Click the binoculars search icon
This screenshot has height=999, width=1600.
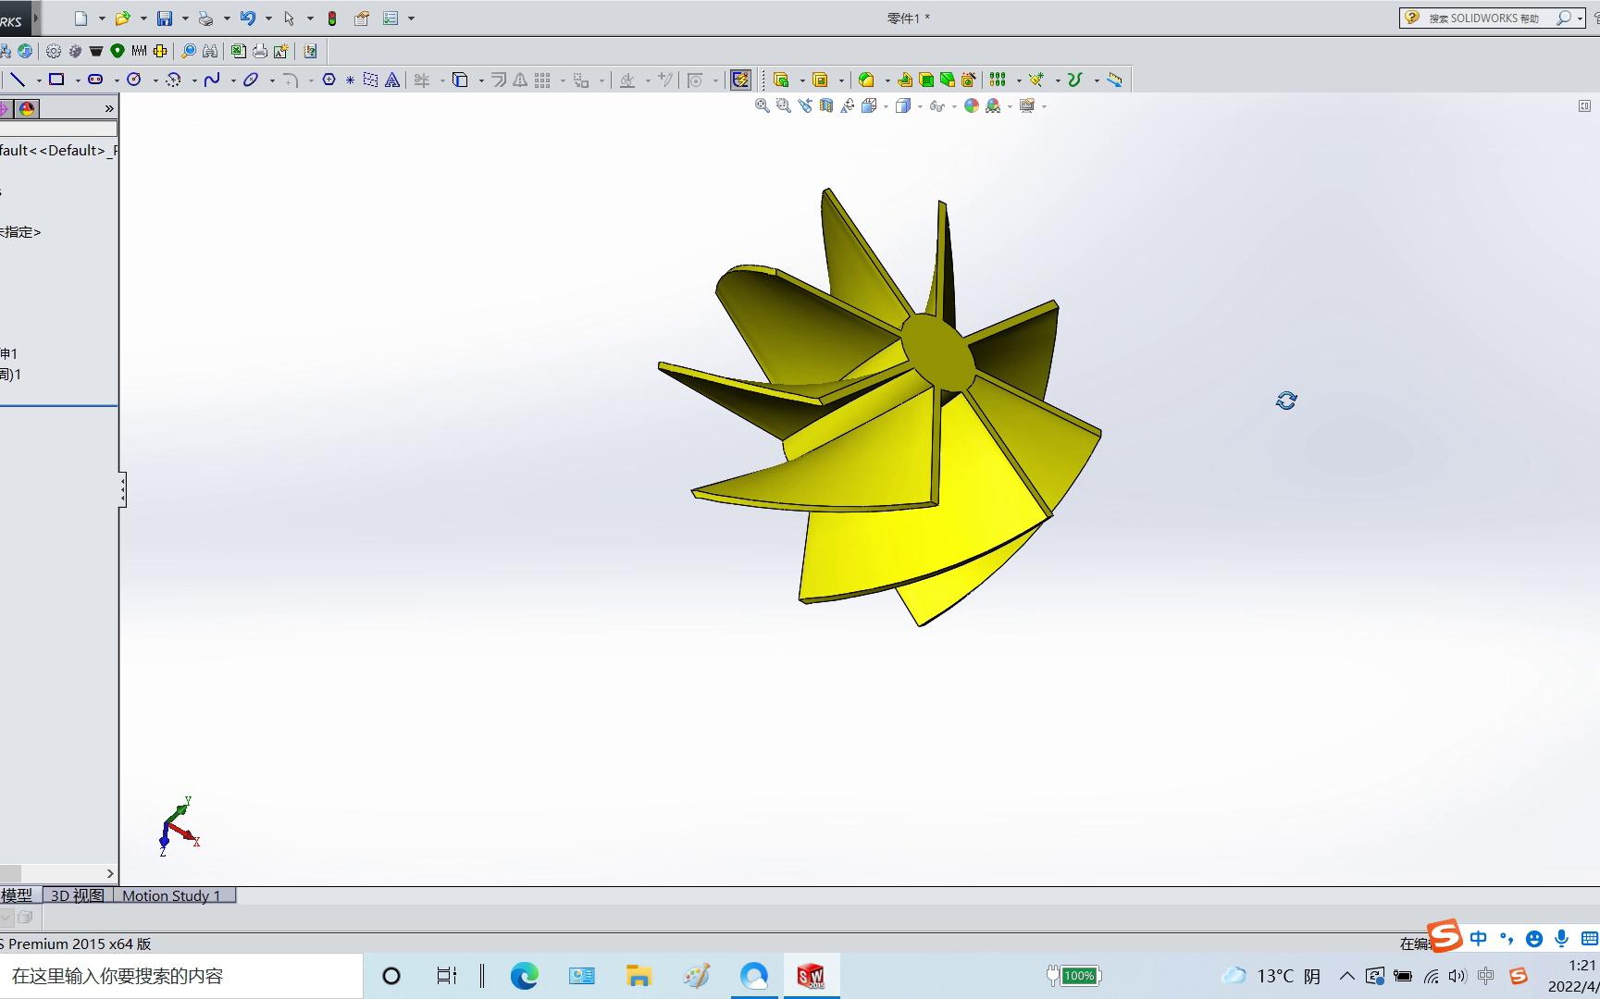(210, 52)
